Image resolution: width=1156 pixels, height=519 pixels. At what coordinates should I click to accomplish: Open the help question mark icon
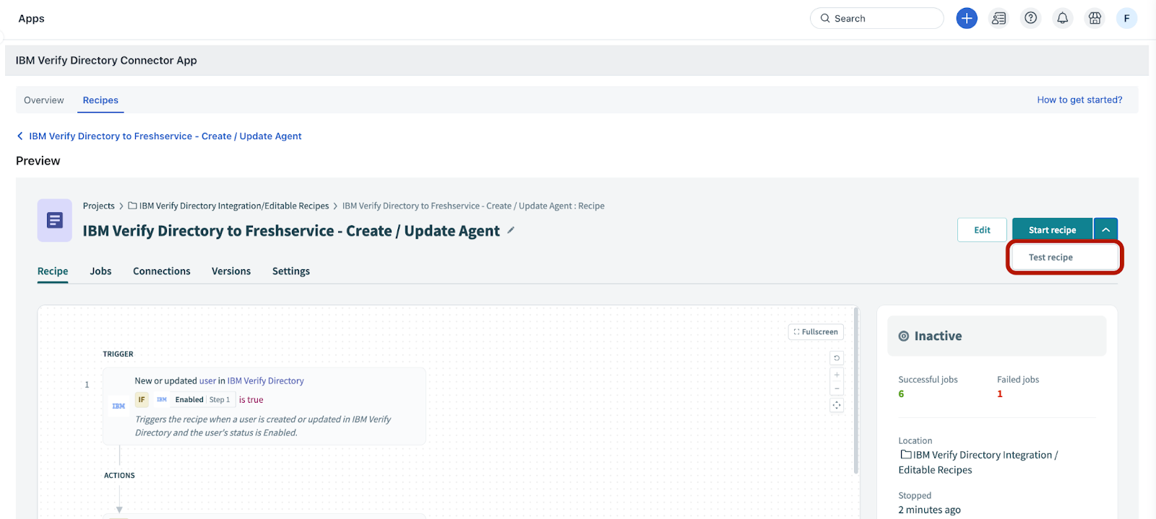coord(1031,18)
